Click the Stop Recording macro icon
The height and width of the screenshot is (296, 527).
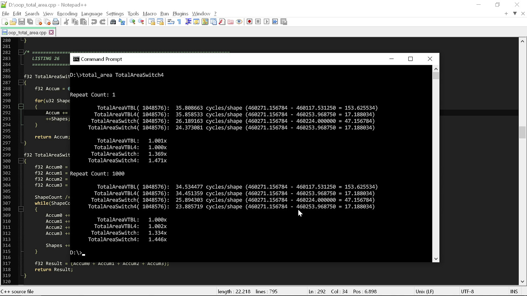click(x=258, y=22)
